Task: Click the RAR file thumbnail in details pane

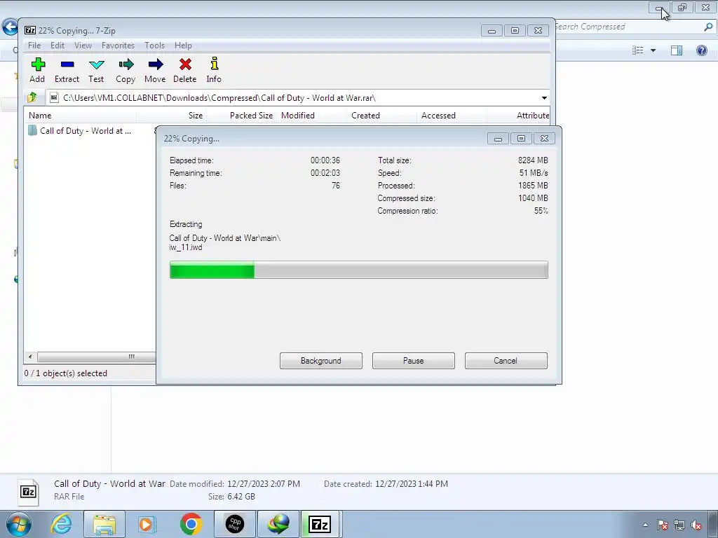Action: click(x=28, y=492)
